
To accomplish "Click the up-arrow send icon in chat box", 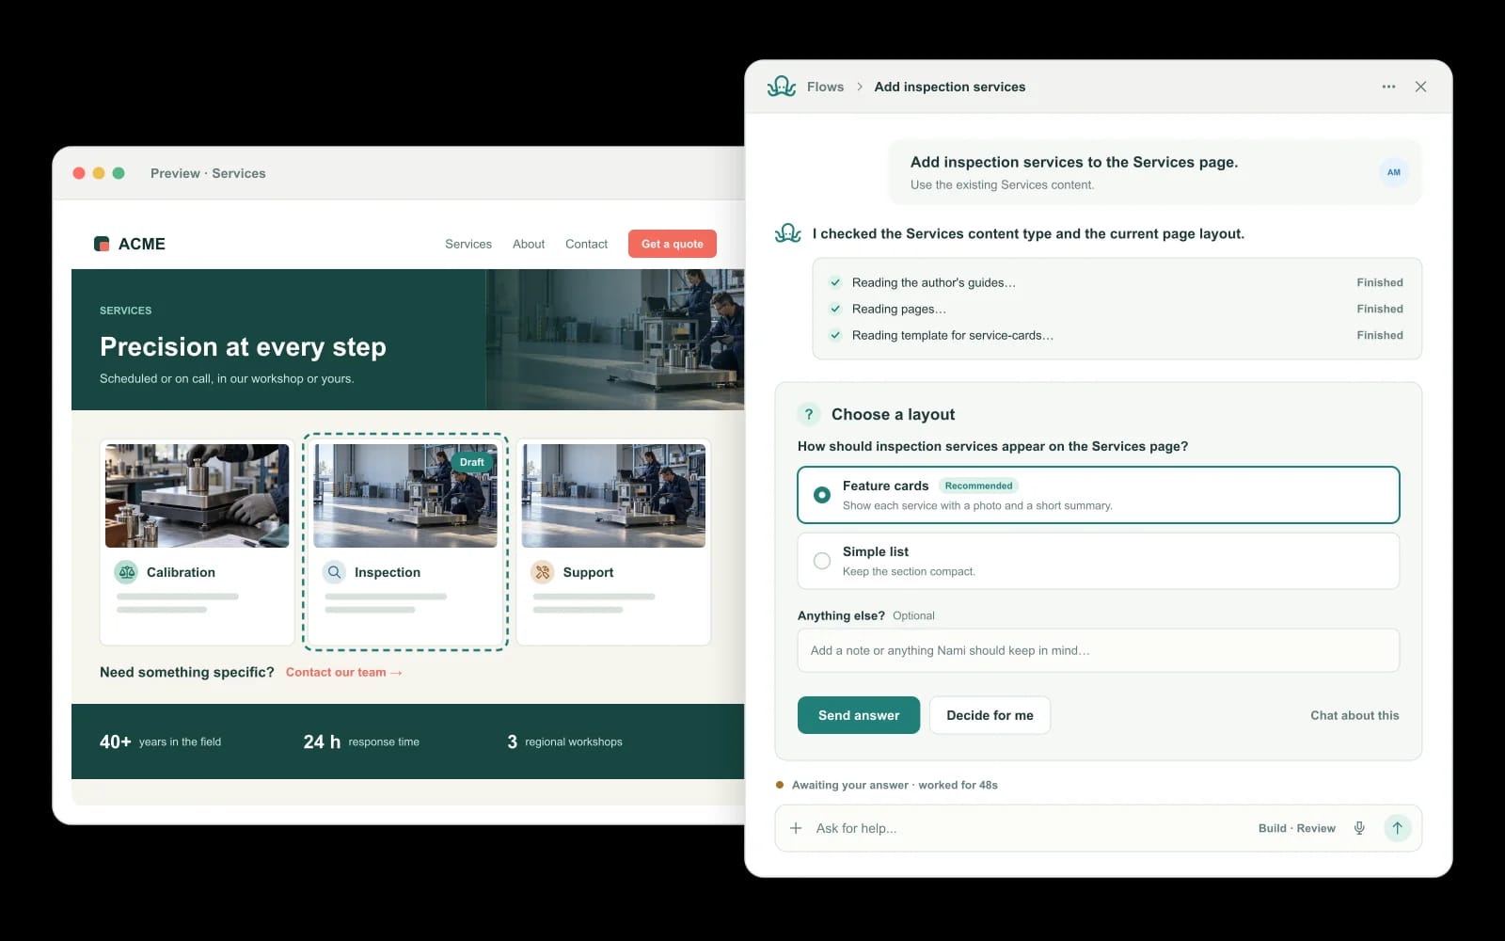I will tap(1398, 828).
